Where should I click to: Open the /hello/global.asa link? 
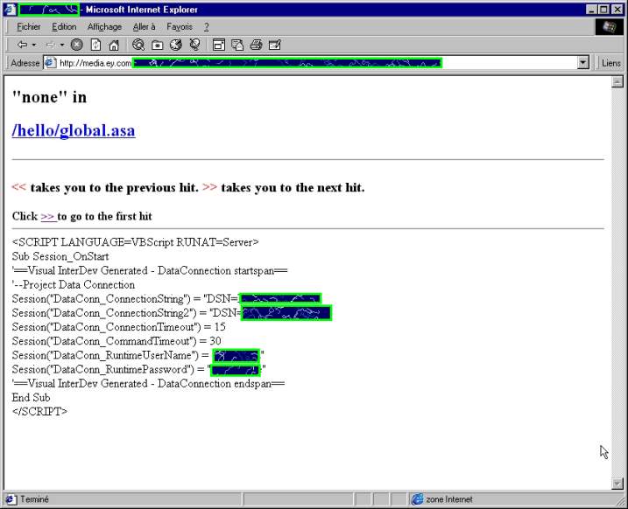click(x=74, y=131)
